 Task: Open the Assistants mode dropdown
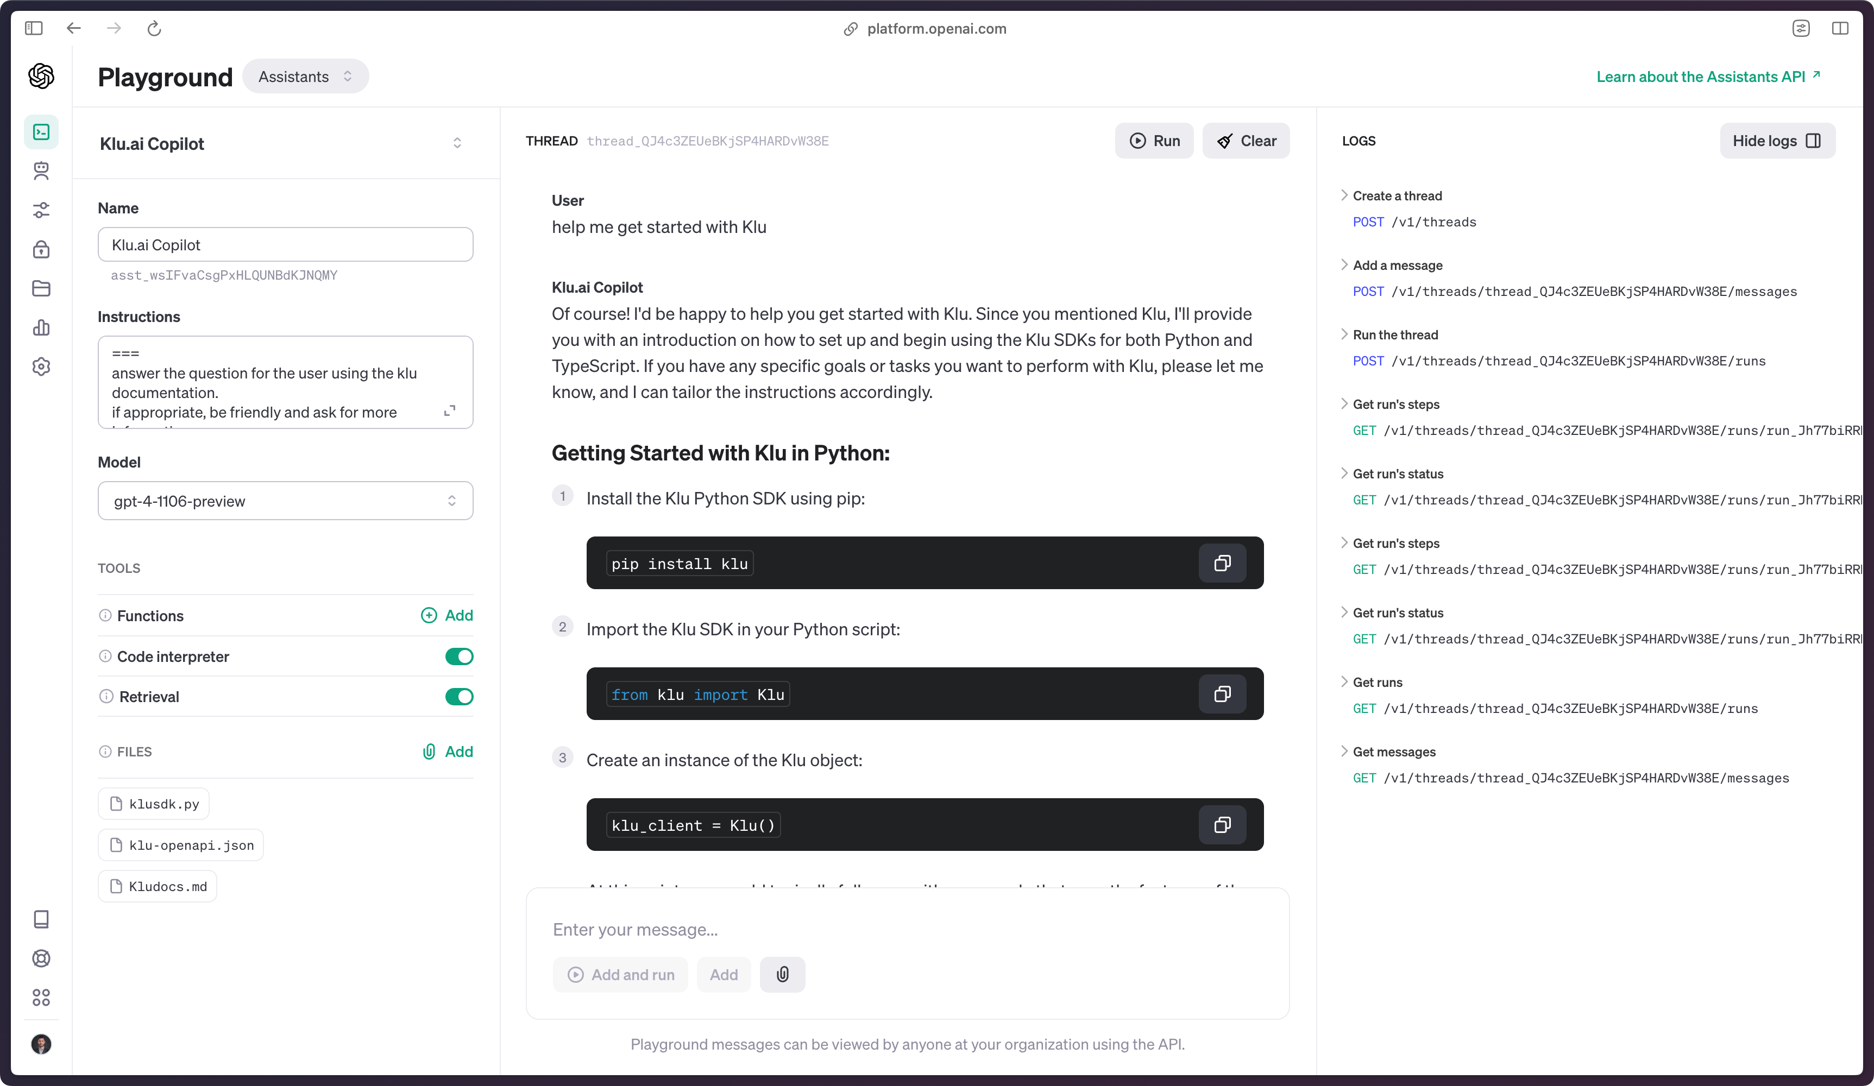click(x=305, y=76)
